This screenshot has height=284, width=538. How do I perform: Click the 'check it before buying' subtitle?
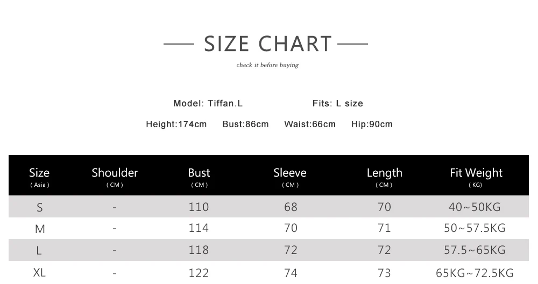pos(267,65)
